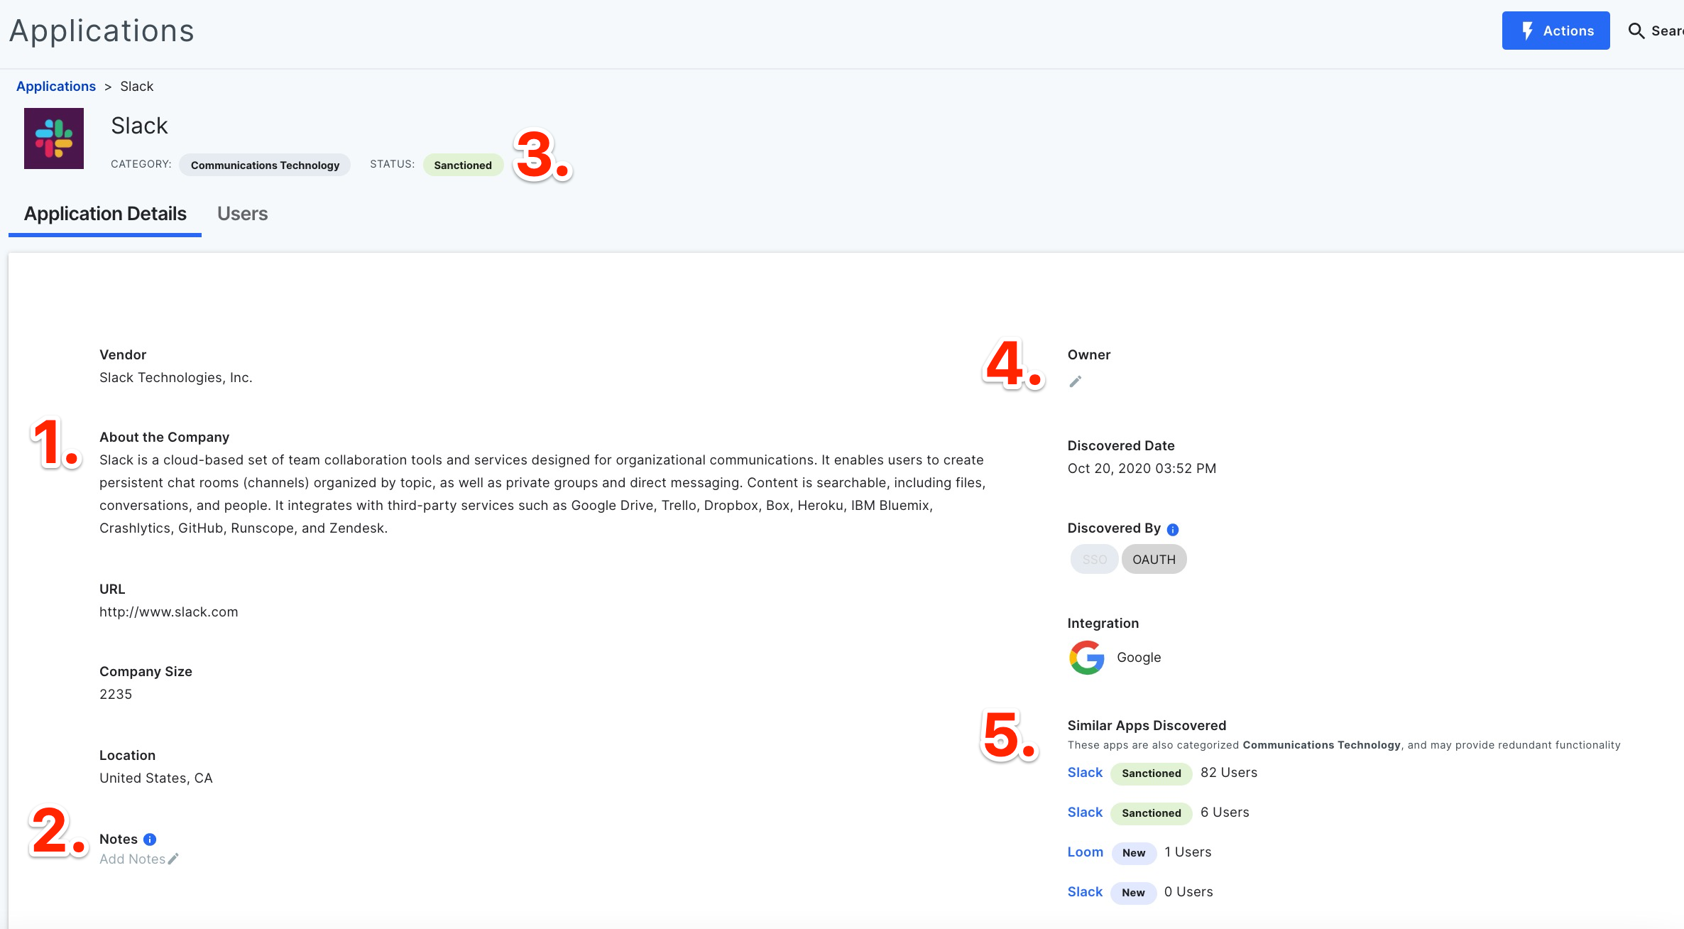Screen dimensions: 1684x929
Task: Click the lightning bolt in Actions
Action: coord(1527,31)
